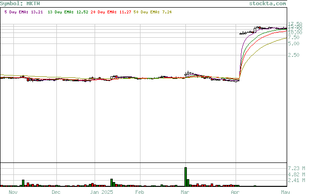
Task: Select the 13 Day EMA: 12.52 legend
Action: pyautogui.click(x=68, y=12)
